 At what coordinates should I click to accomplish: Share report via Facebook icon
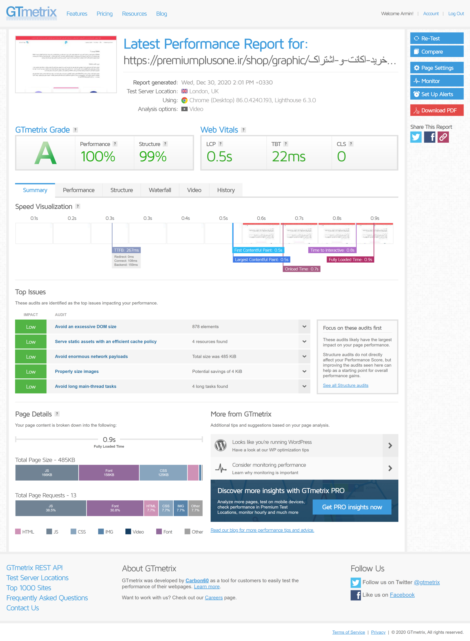429,137
